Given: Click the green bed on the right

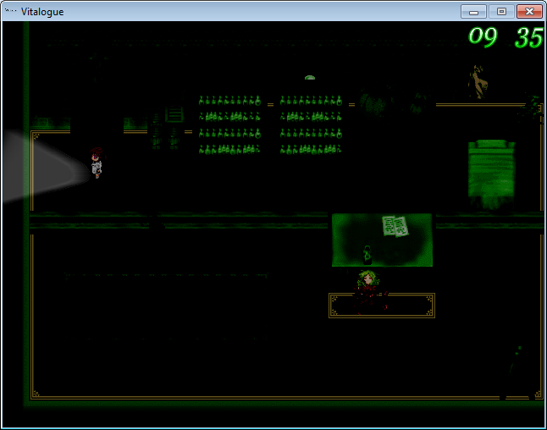Looking at the screenshot, I should coord(491,174).
